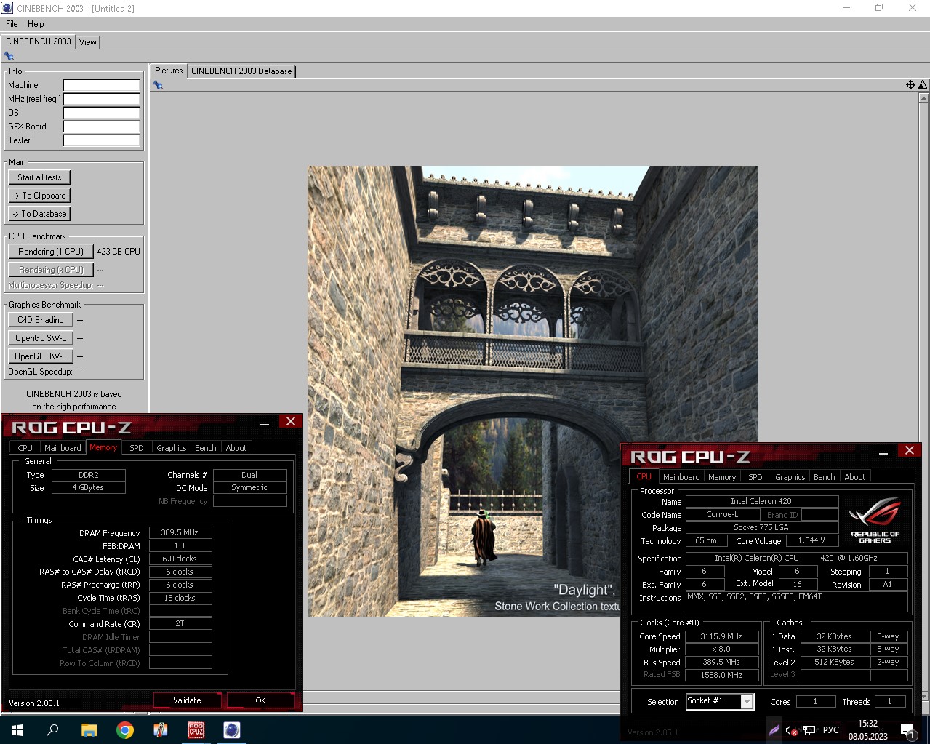The width and height of the screenshot is (930, 744).
Task: Open Graphics tab in the memory CPU-Z window
Action: pos(172,448)
